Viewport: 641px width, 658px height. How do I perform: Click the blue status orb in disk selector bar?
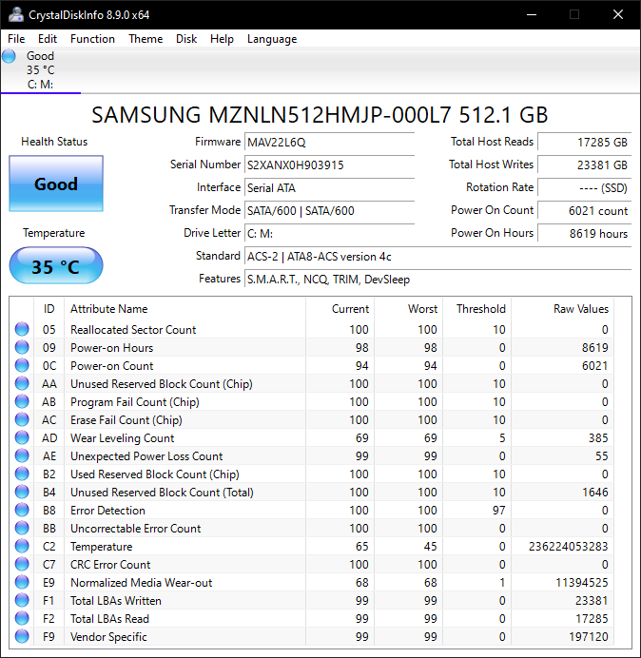[x=10, y=56]
